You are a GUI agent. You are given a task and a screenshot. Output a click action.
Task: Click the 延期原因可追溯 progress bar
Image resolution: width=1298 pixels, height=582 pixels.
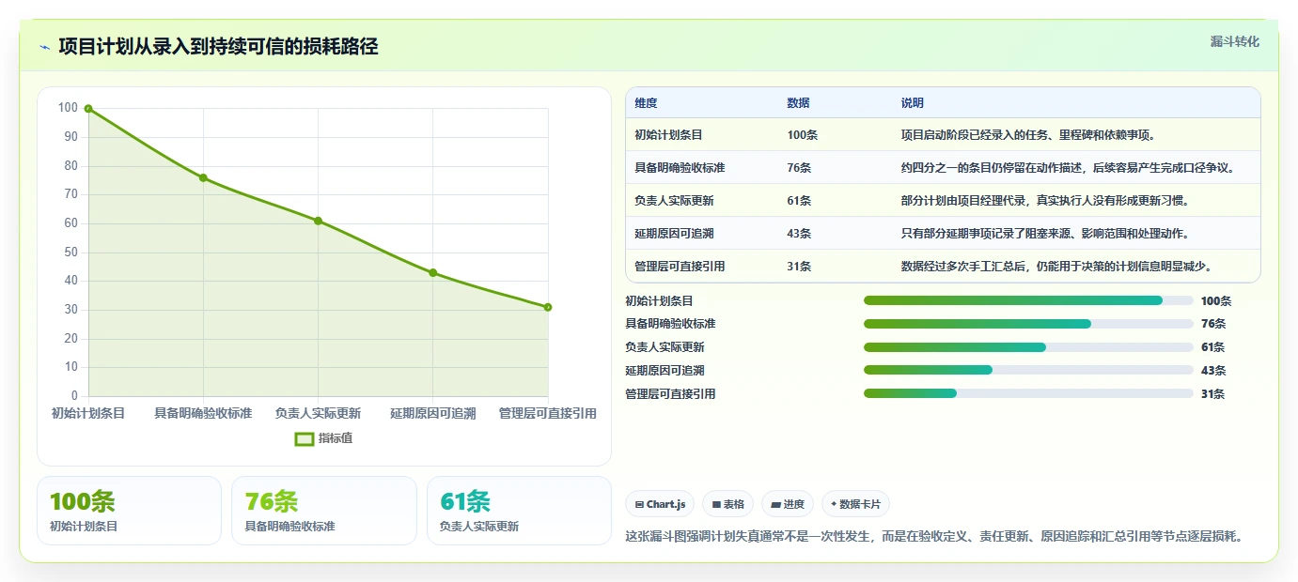[1028, 371]
